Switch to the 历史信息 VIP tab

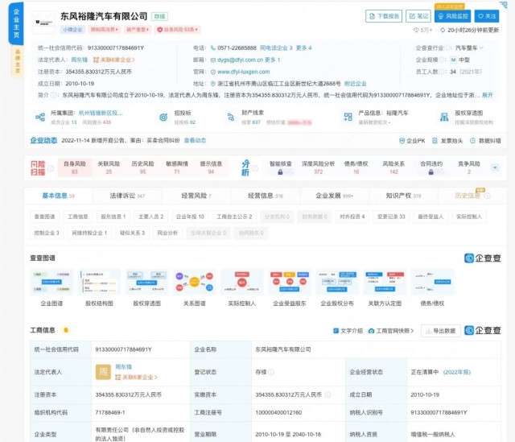coord(472,196)
